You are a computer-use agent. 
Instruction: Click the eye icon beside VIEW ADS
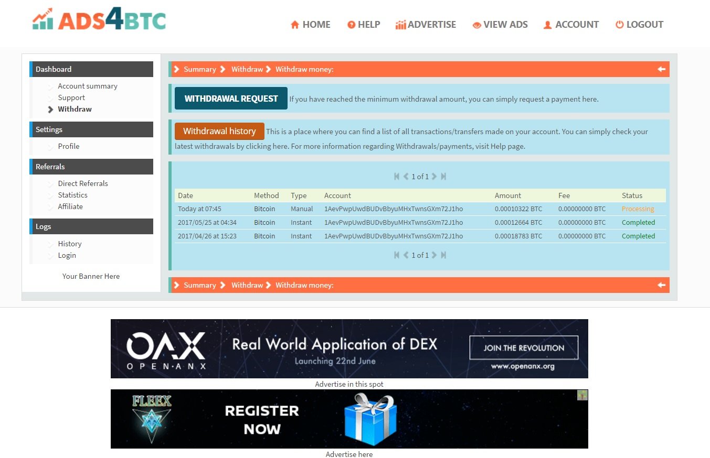477,25
